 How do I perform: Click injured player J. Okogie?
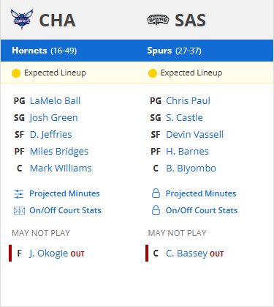(x=48, y=254)
